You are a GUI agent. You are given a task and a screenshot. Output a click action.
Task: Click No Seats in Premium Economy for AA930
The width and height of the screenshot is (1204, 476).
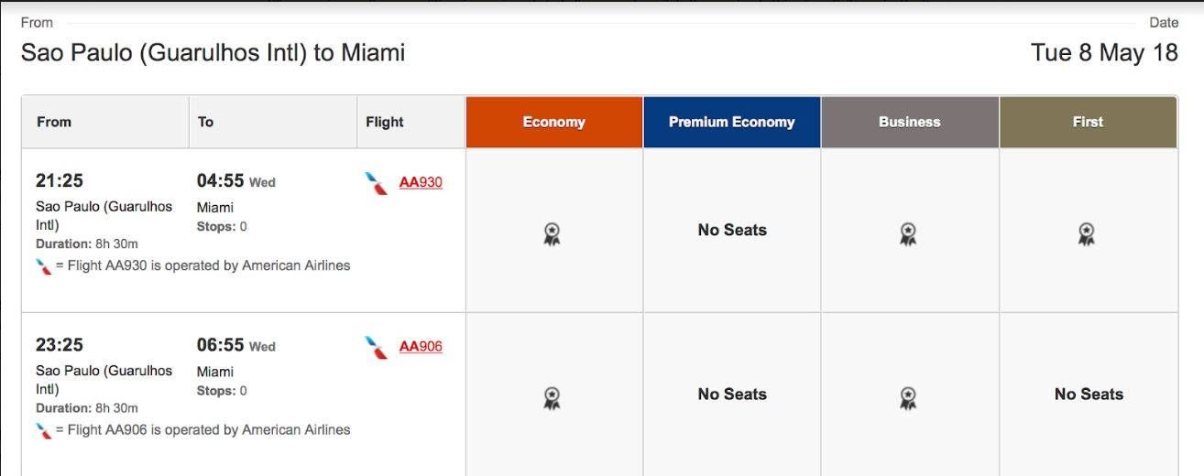[732, 231]
